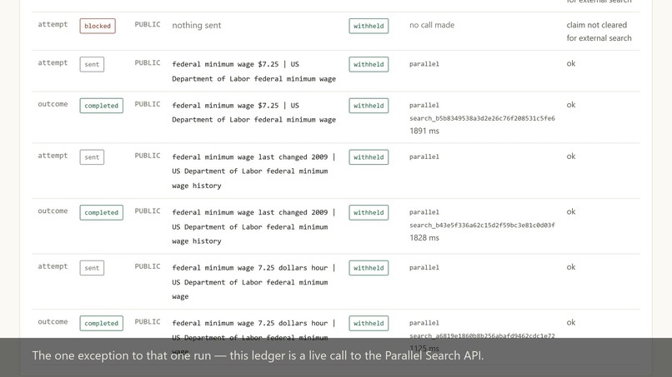672x377 pixels.
Task: Click "sent" badge in "7.25 dollars hour" attempt row
Action: tap(92, 268)
